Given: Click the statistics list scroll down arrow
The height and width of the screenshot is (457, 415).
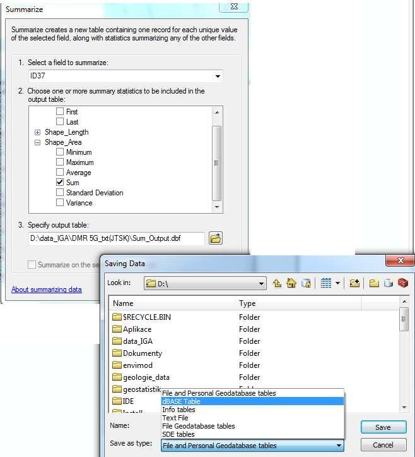Looking at the screenshot, I should coord(217,207).
